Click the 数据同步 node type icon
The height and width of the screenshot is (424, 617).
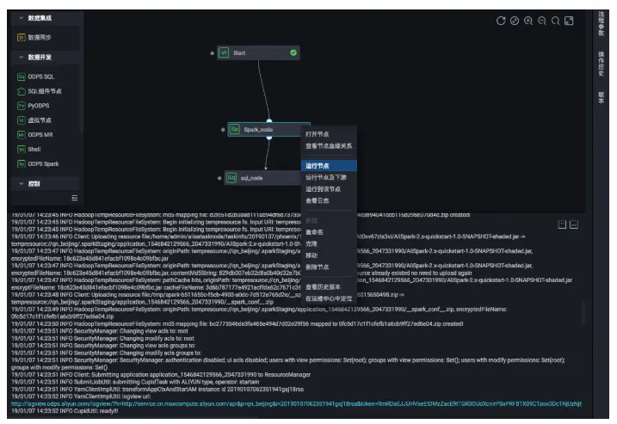pyautogui.click(x=22, y=37)
